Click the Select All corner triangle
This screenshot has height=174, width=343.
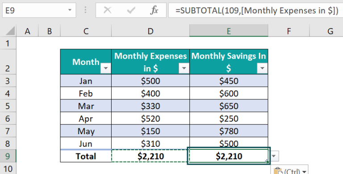[10, 31]
